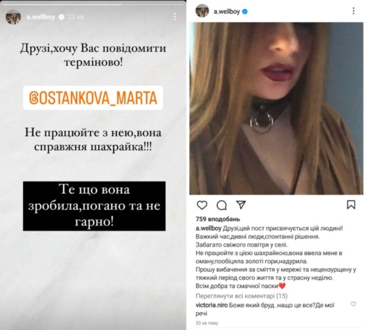
Task: Like the post with the heart icon
Action: 202,205
